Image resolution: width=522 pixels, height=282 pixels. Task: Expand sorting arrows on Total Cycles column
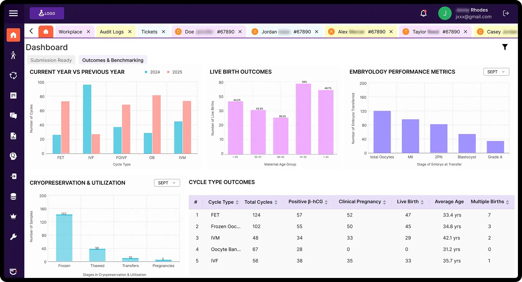(276, 202)
